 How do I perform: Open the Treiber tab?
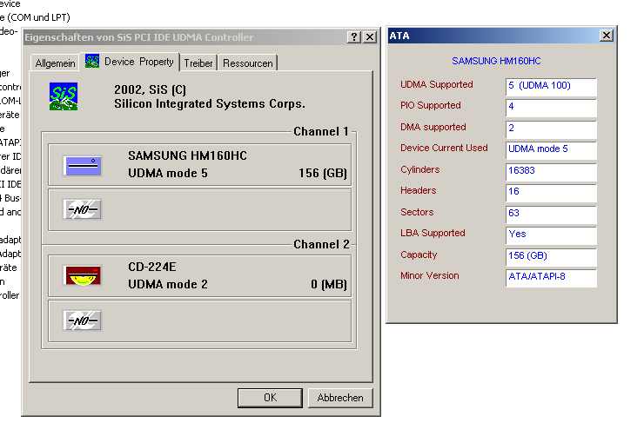pos(198,63)
